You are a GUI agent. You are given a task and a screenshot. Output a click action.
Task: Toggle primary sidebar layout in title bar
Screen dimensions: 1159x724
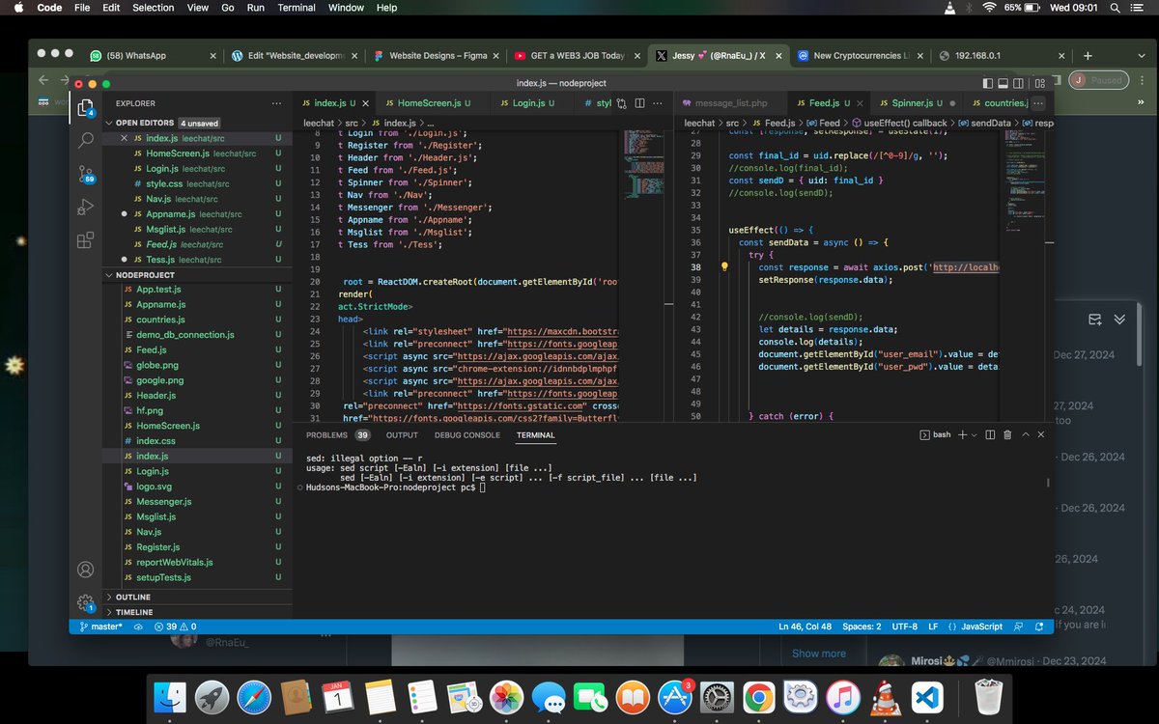click(987, 84)
